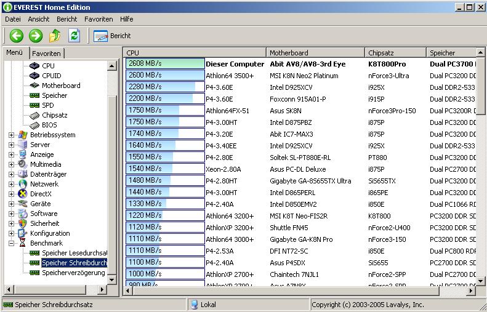This screenshot has height=312, width=487.
Task: Expand the DirectX node
Action: [11, 194]
